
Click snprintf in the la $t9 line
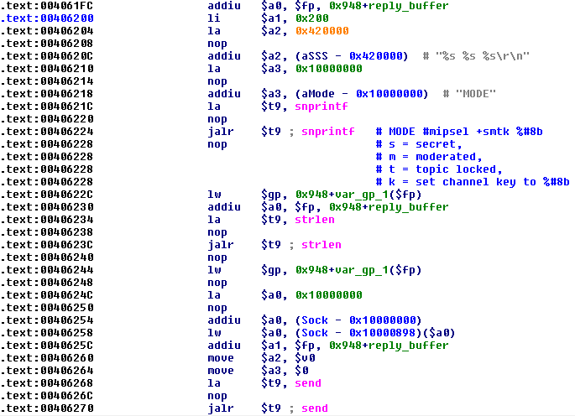321,107
